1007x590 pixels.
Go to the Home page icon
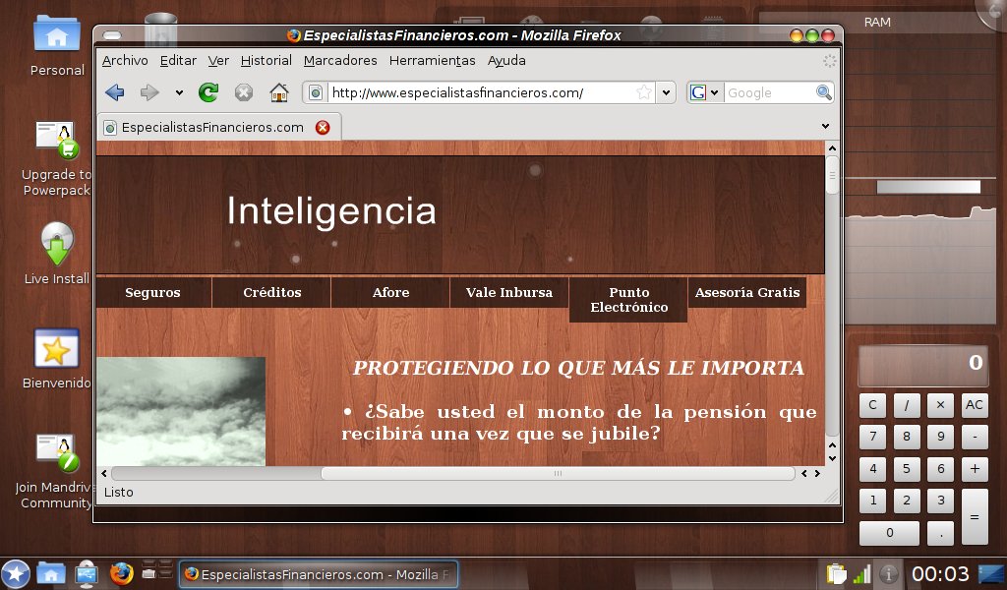pyautogui.click(x=278, y=92)
